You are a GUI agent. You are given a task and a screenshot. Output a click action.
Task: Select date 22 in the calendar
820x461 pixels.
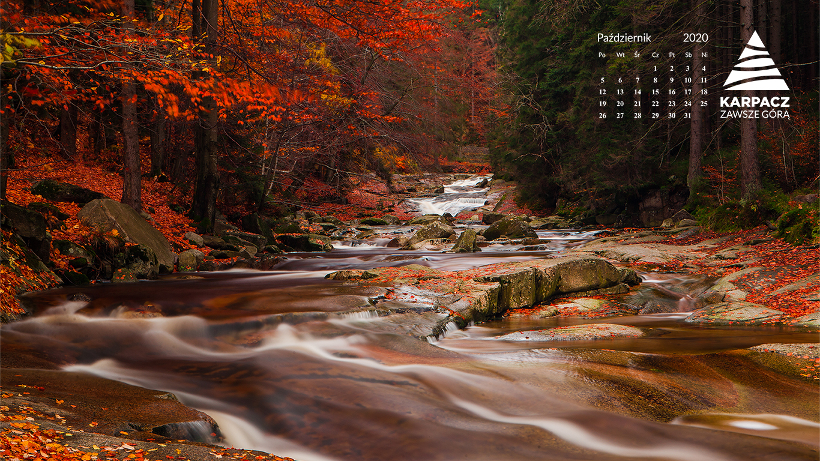point(655,103)
